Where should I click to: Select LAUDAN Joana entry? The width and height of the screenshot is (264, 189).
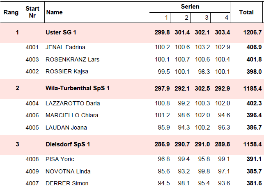[x=132, y=128]
